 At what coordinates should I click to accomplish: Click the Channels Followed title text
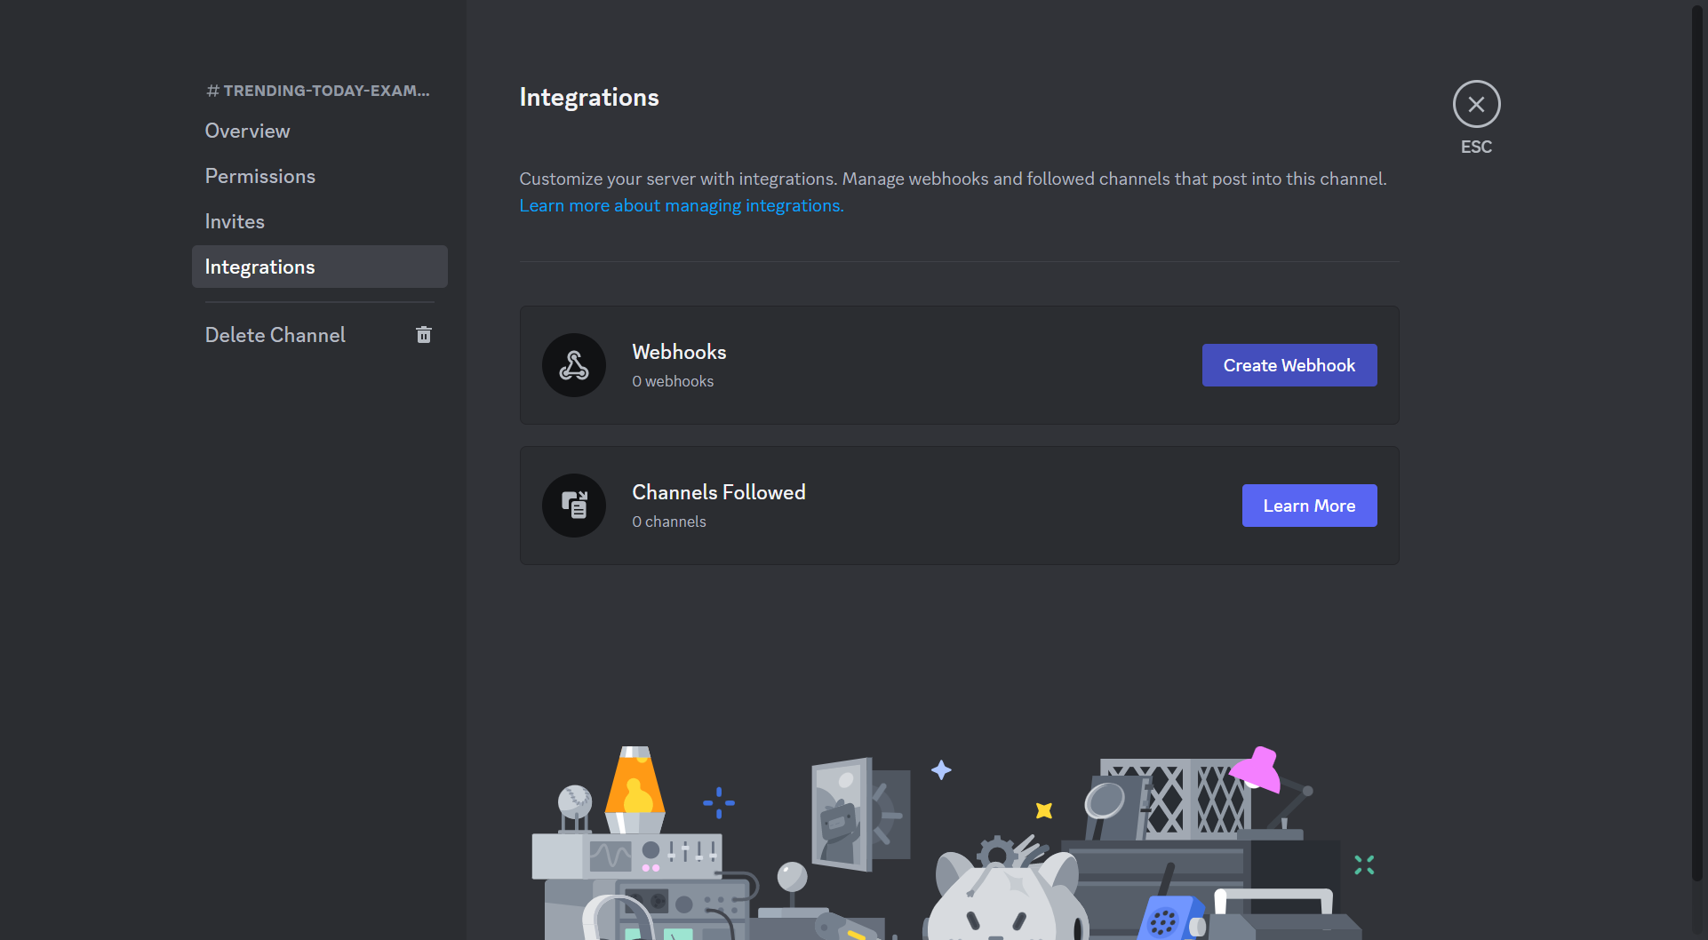(719, 492)
